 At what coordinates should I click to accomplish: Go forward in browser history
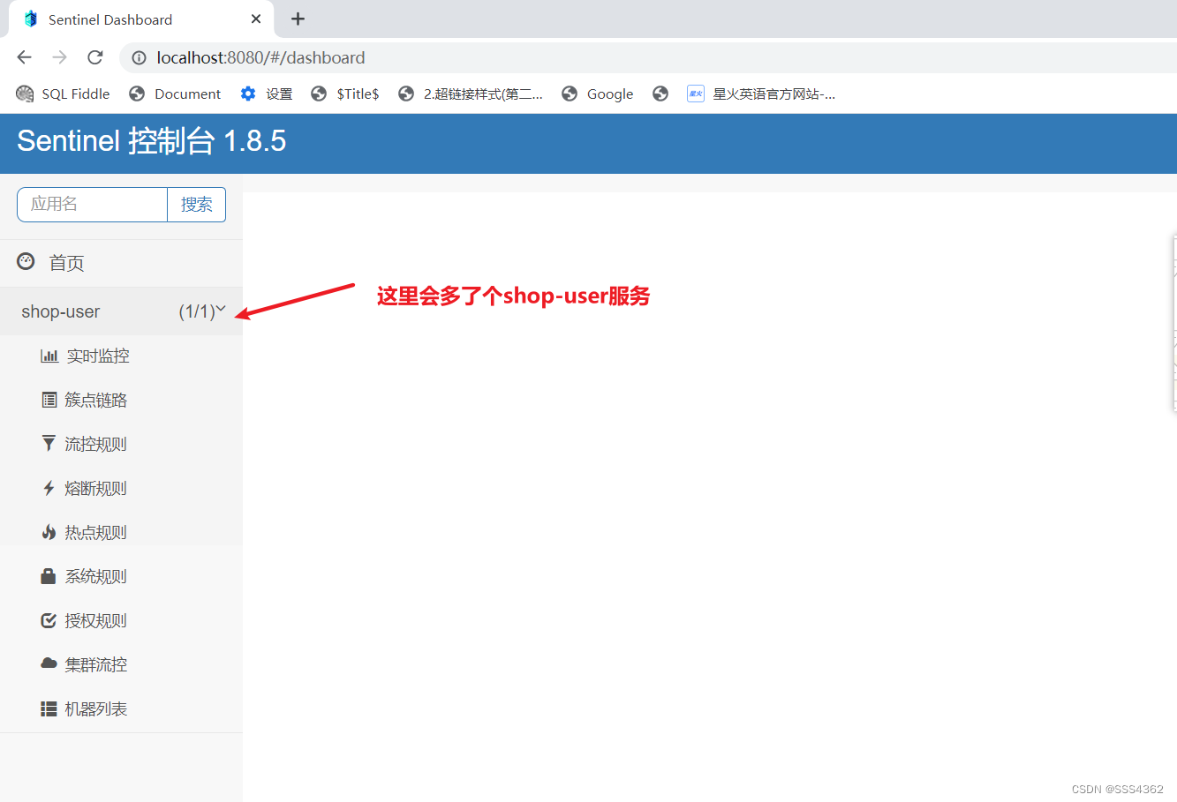pyautogui.click(x=59, y=57)
